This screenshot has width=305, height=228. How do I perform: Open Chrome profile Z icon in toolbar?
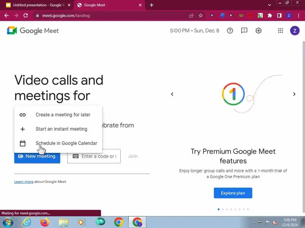pos(289,15)
